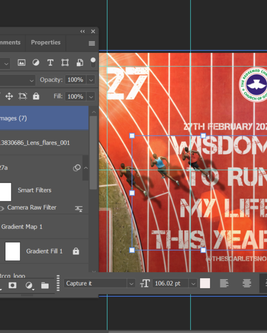Open the text color swatch

point(205,283)
